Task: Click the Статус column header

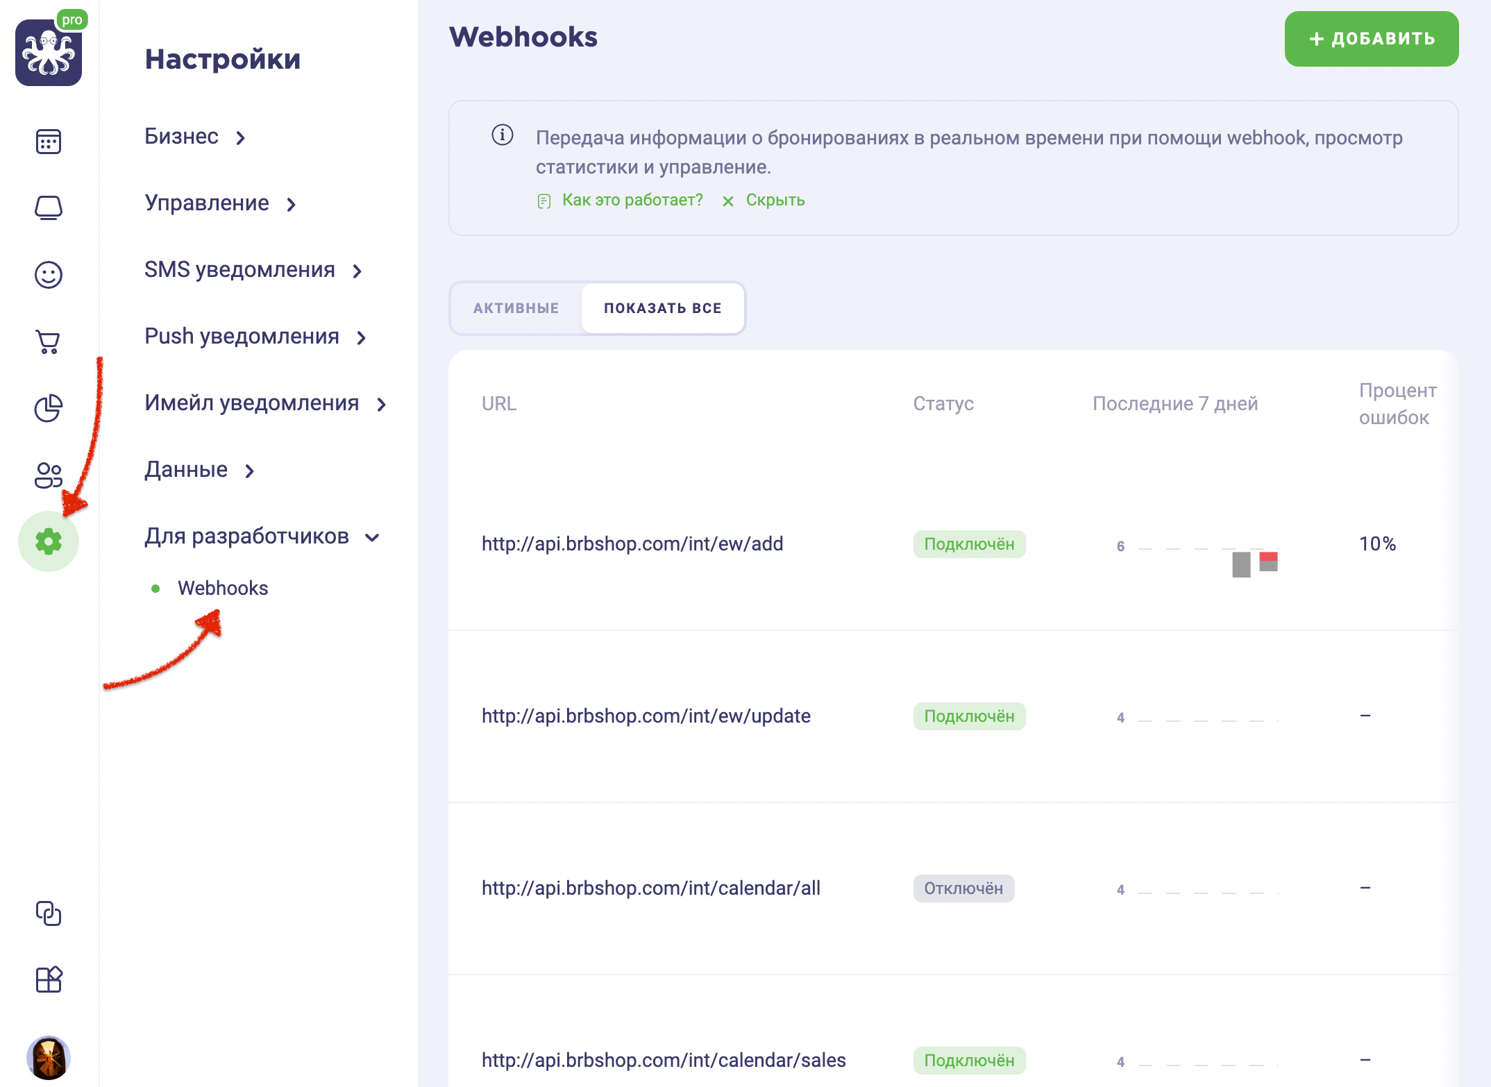Action: pos(943,403)
